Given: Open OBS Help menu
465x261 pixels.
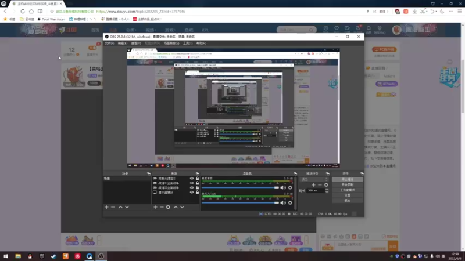Looking at the screenshot, I should (x=201, y=43).
